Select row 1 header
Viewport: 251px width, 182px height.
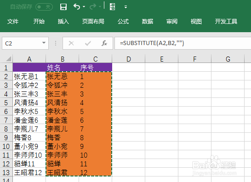pos(6,68)
